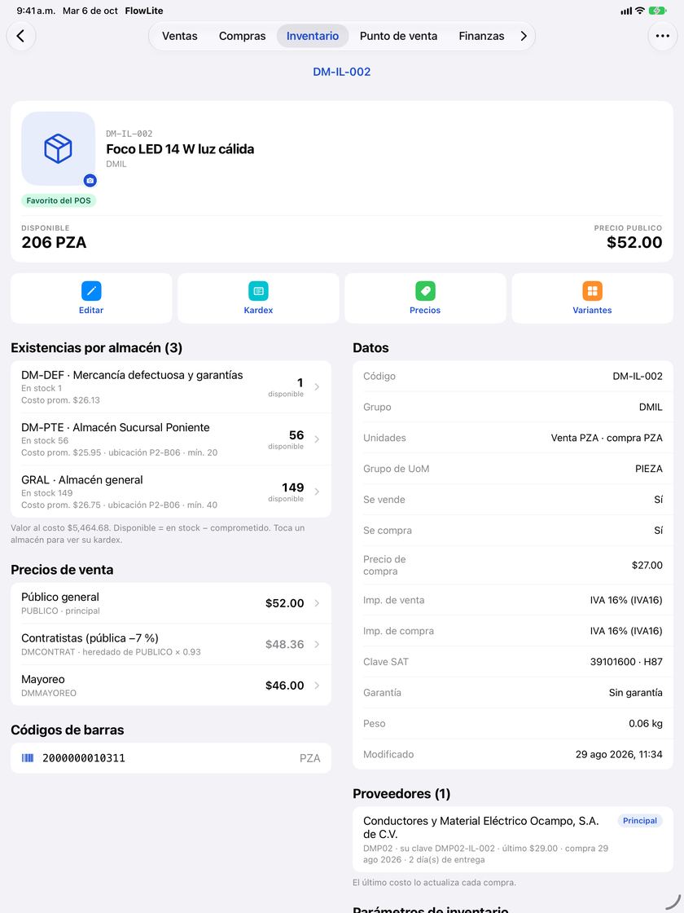Expand DM-PTE Almacén Sucursal Poniente chevron

(317, 439)
